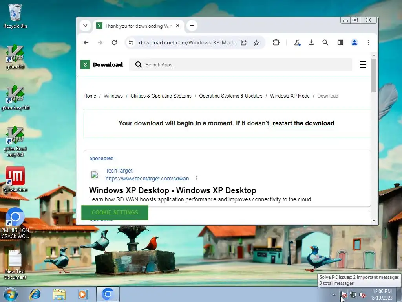Image resolution: width=402 pixels, height=302 pixels.
Task: Open the Extensions puzzle icon
Action: (276, 42)
